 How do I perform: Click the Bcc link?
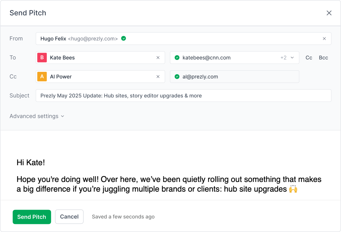(323, 58)
